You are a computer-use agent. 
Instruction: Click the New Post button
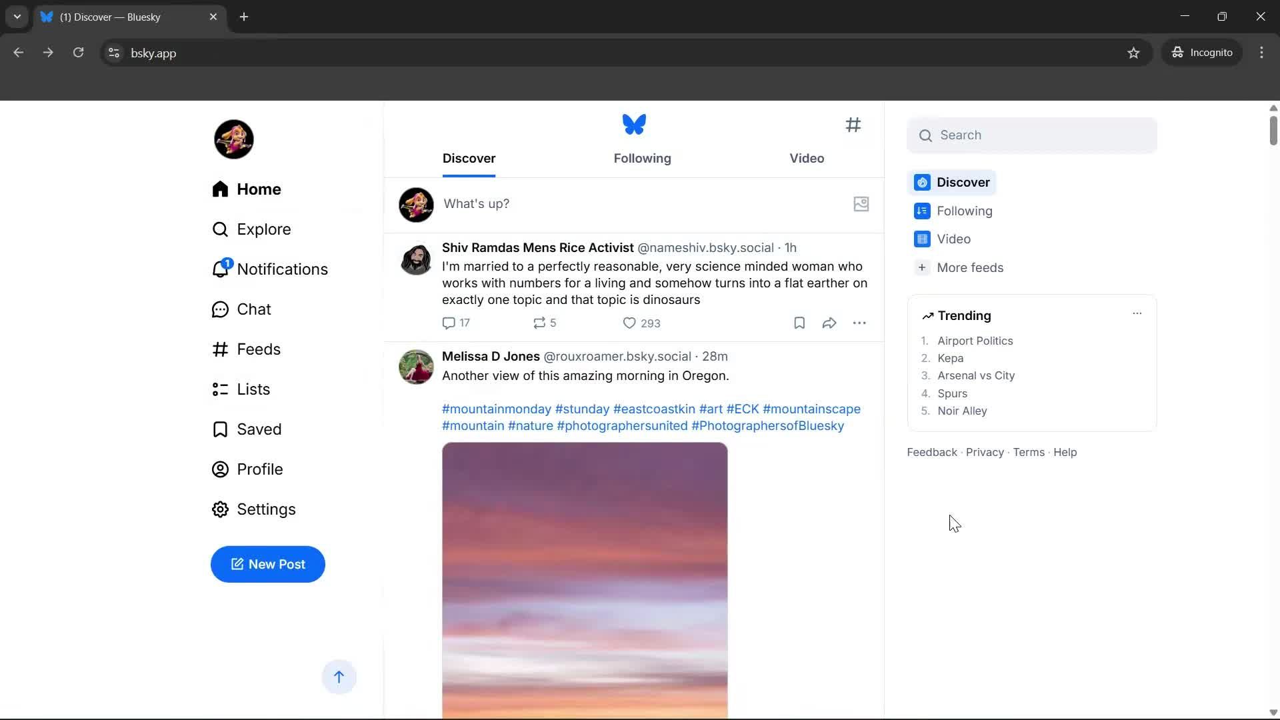point(267,564)
